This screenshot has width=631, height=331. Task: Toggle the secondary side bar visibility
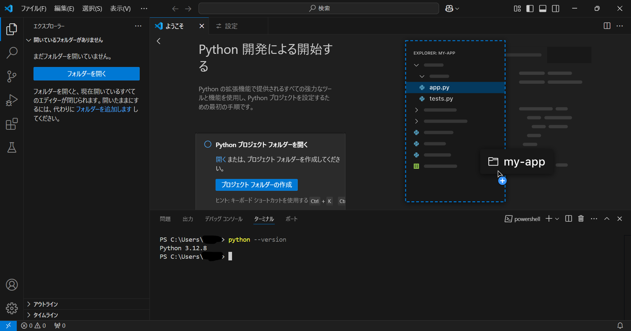point(556,9)
